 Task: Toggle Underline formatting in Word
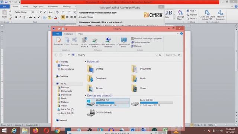[x=24, y=17]
